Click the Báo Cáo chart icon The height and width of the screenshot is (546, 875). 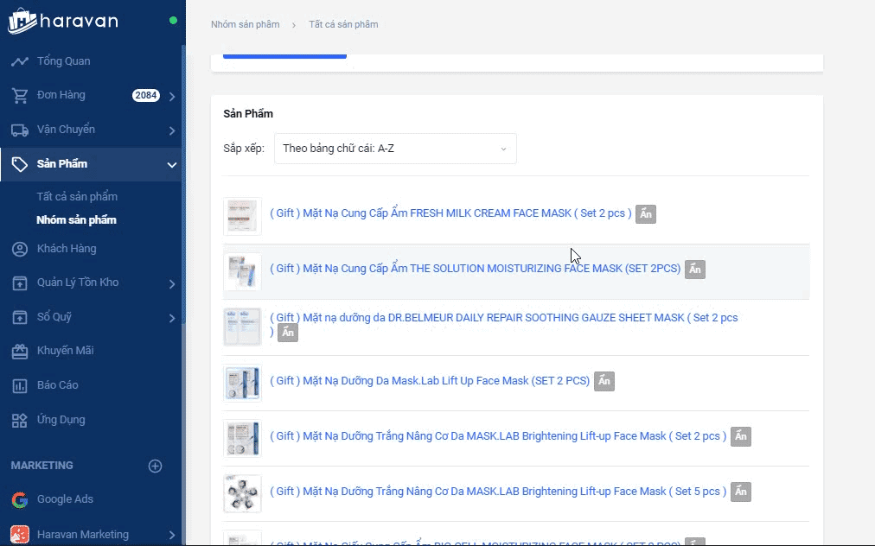pos(20,385)
